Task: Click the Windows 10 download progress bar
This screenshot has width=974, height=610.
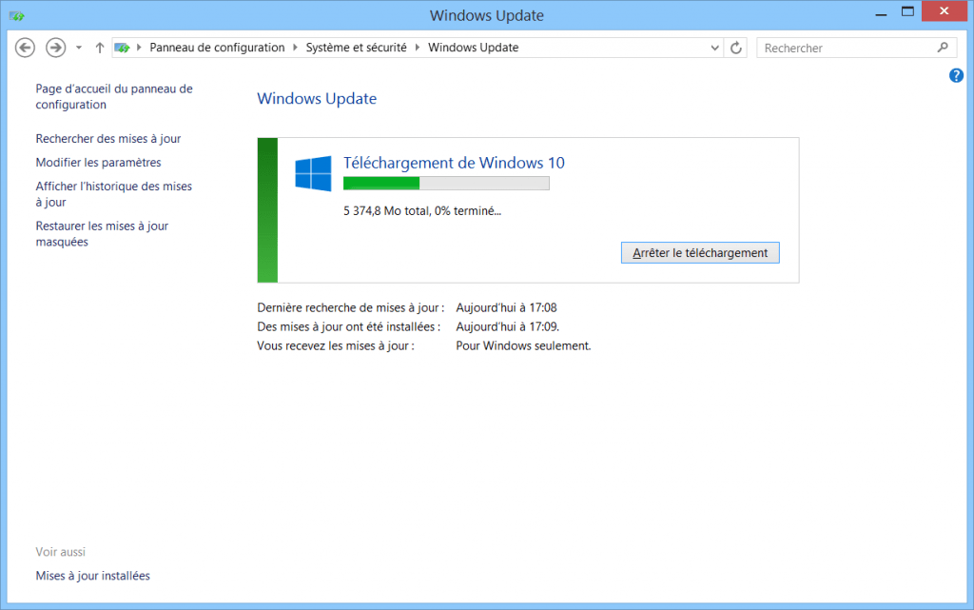Action: coord(446,184)
